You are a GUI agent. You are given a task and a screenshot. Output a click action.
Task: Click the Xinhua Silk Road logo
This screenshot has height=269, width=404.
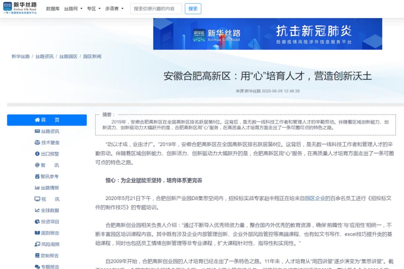pyautogui.click(x=20, y=8)
